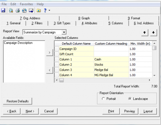
Task: Remove column with left chevron button
Action: coord(50,70)
